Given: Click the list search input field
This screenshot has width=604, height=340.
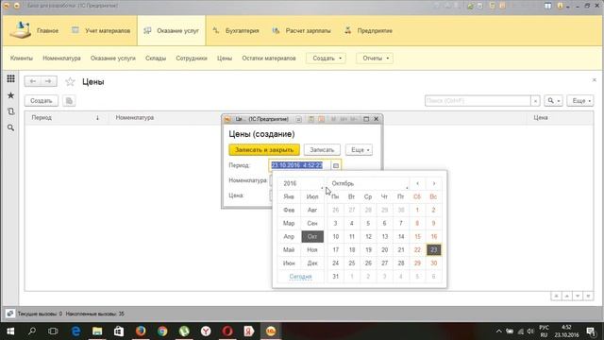Looking at the screenshot, I should point(478,101).
